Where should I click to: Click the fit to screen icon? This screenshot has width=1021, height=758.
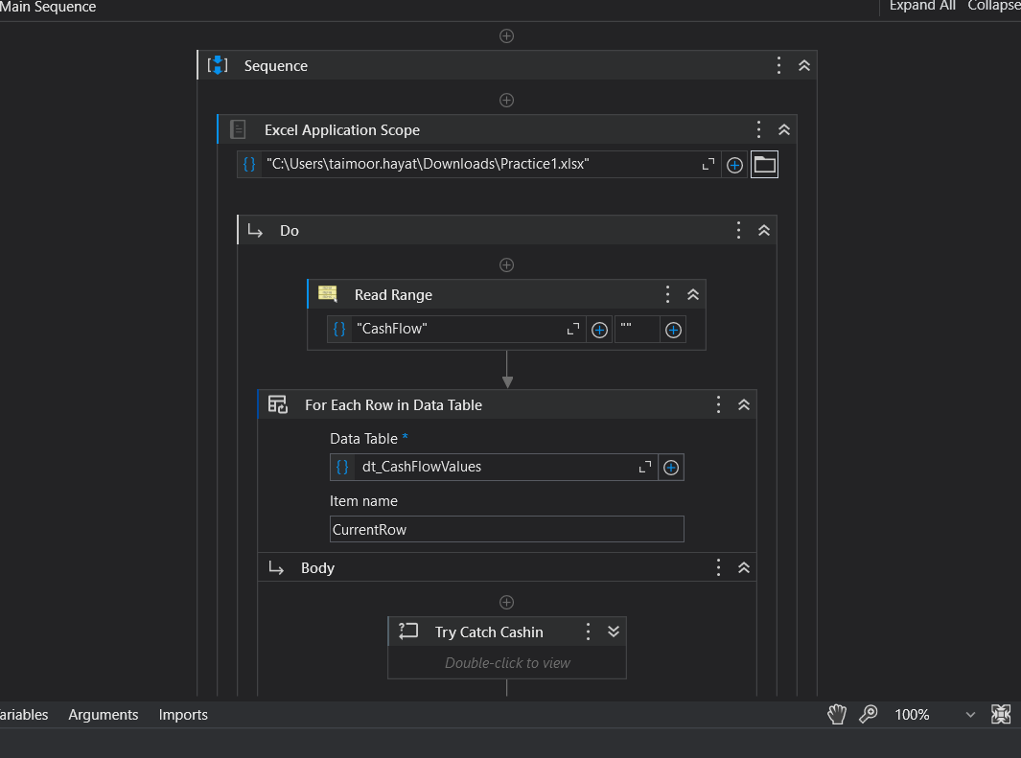pyautogui.click(x=1001, y=714)
